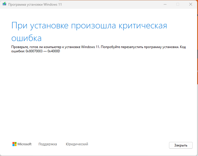Click the Microsoft logo
Viewport: 198px width, 156px height.
[x=22, y=144]
